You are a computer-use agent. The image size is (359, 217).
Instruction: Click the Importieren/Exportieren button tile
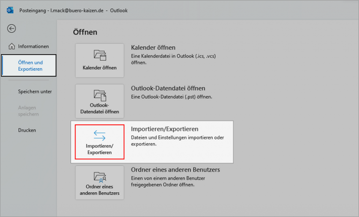point(100,142)
